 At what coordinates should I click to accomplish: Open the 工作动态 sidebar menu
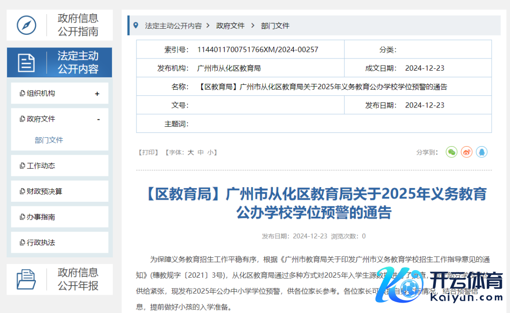(x=41, y=166)
